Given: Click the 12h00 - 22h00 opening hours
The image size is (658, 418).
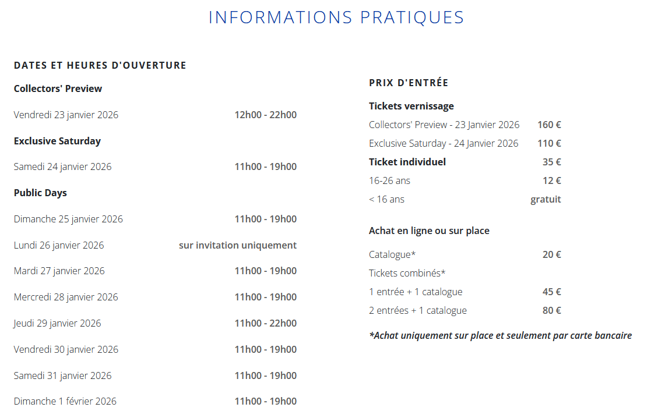Looking at the screenshot, I should [265, 115].
